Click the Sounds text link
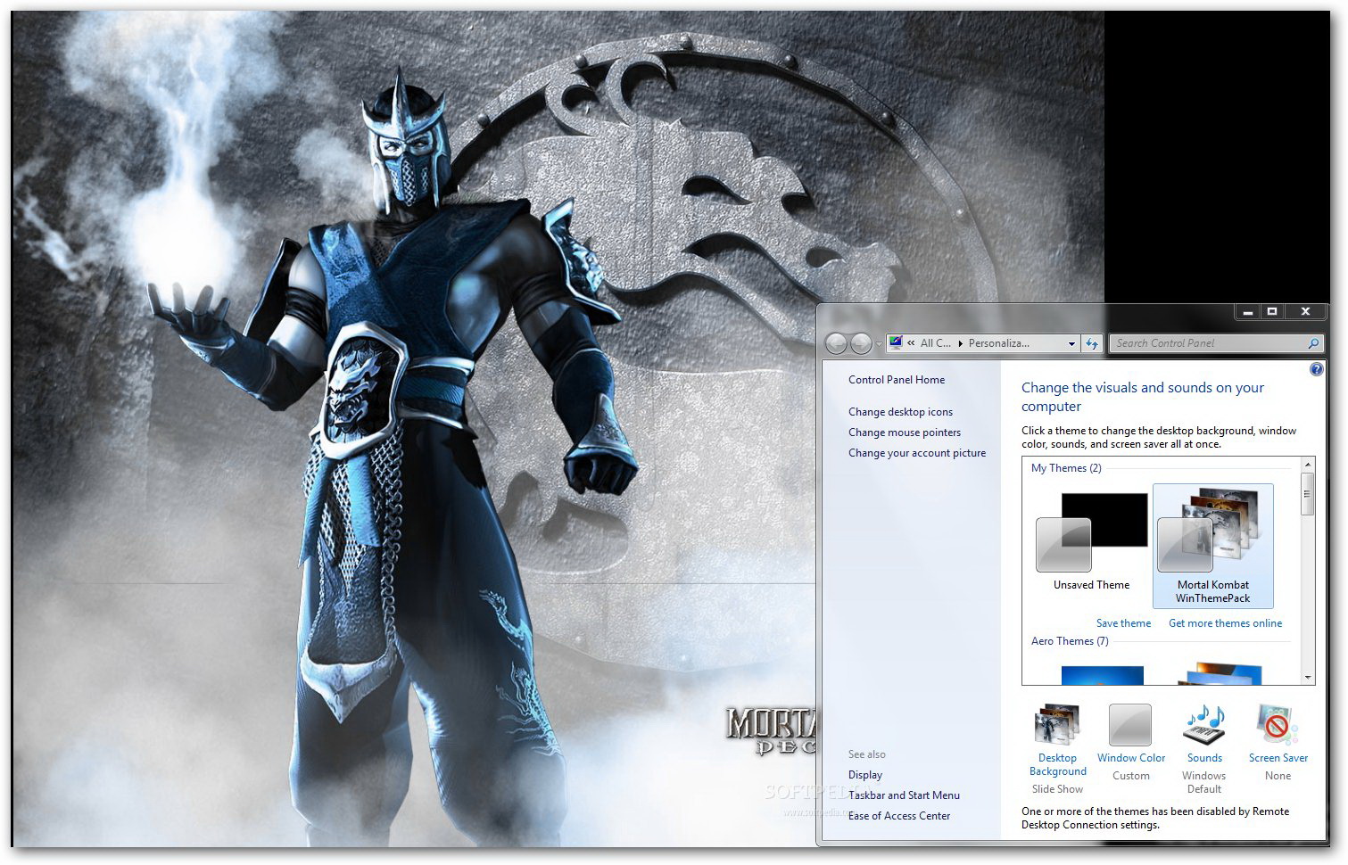The width and height of the screenshot is (1348, 865). click(x=1204, y=758)
